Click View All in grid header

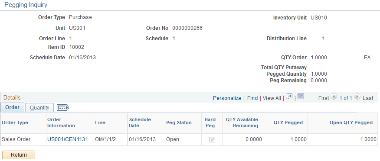point(272,98)
